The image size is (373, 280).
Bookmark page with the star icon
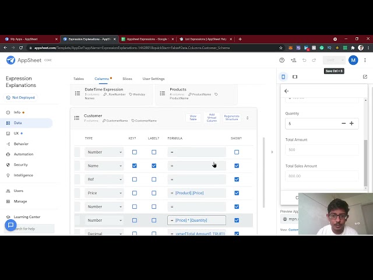(x=281, y=48)
